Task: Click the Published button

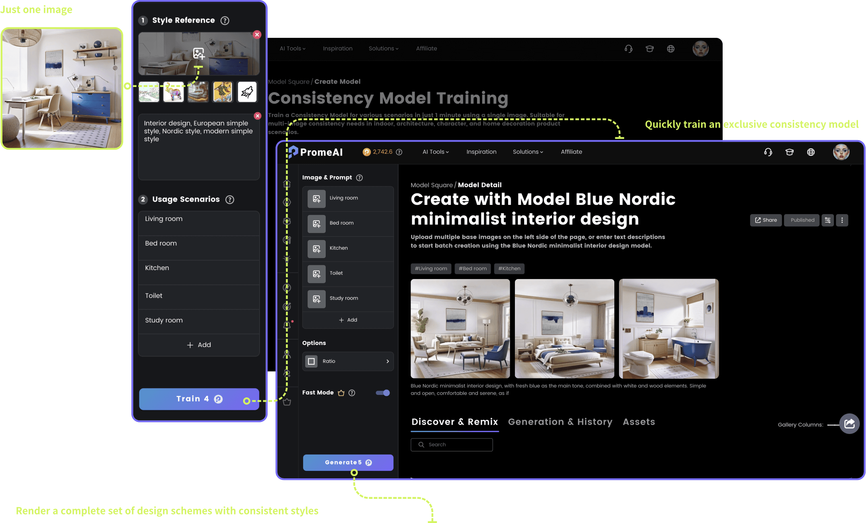Action: pyautogui.click(x=802, y=220)
